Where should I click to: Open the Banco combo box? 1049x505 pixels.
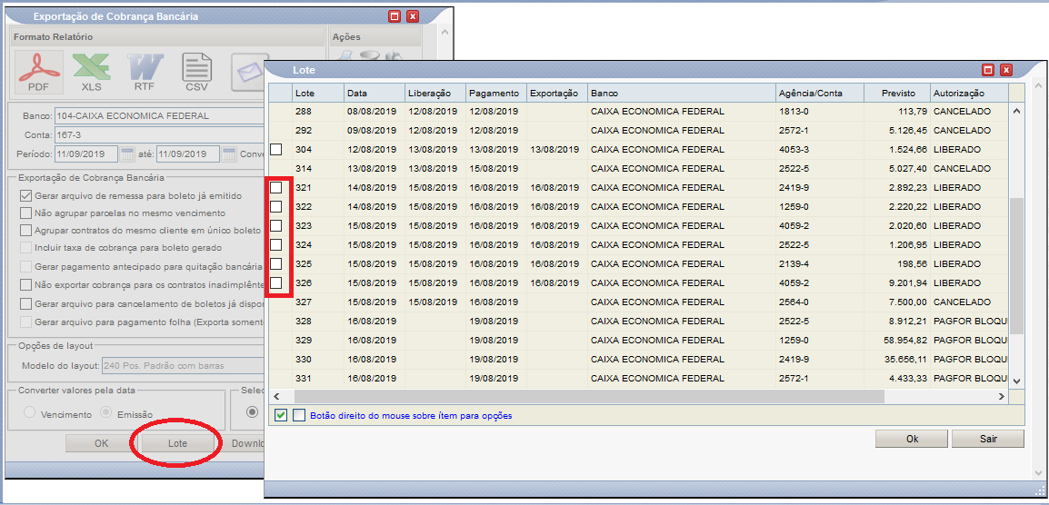[x=159, y=115]
